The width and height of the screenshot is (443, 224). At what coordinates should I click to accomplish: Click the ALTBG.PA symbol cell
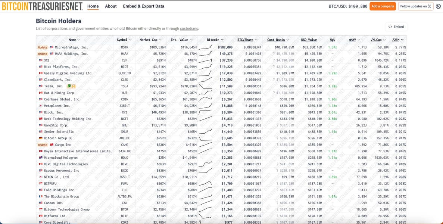(124, 196)
